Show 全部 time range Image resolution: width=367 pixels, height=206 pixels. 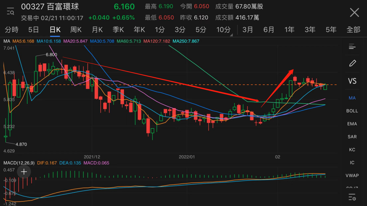(353, 30)
